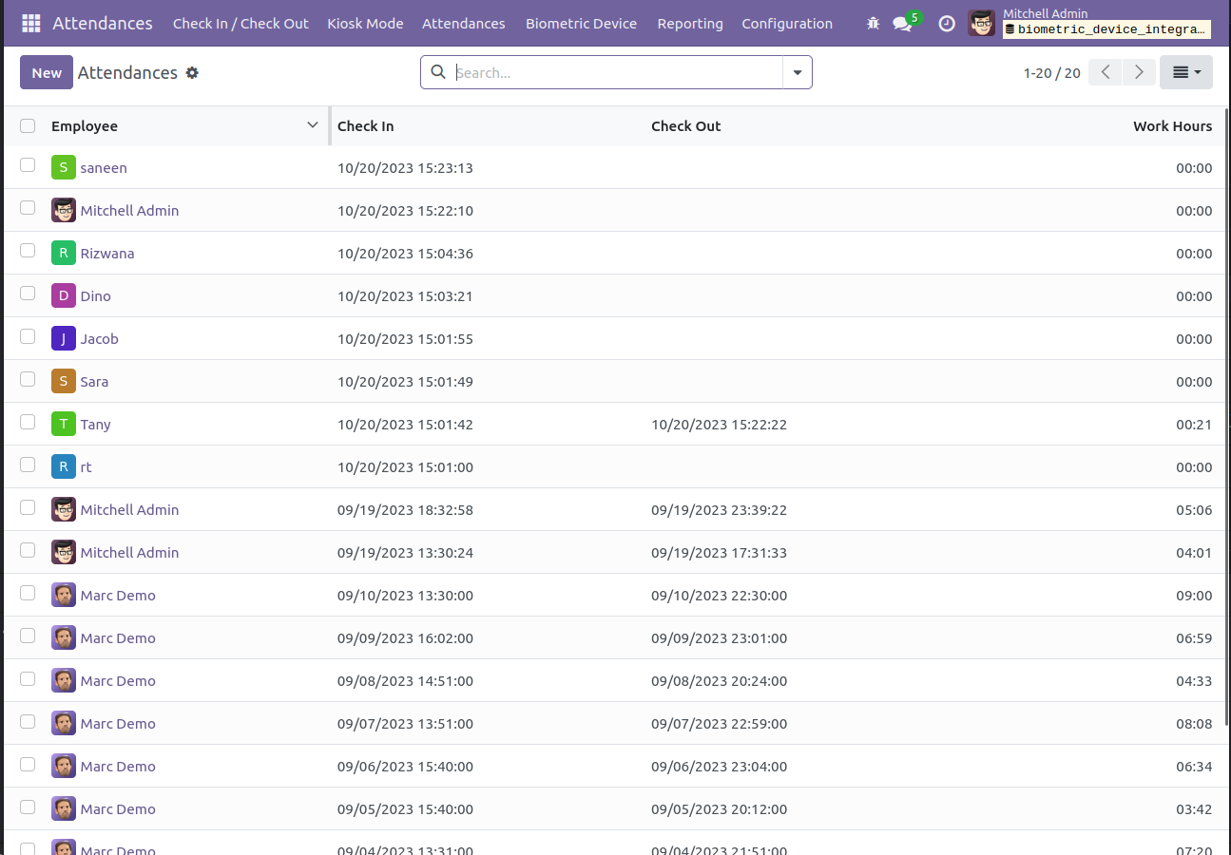Open the Attendances gear actions icon
The image size is (1231, 855).
[192, 73]
